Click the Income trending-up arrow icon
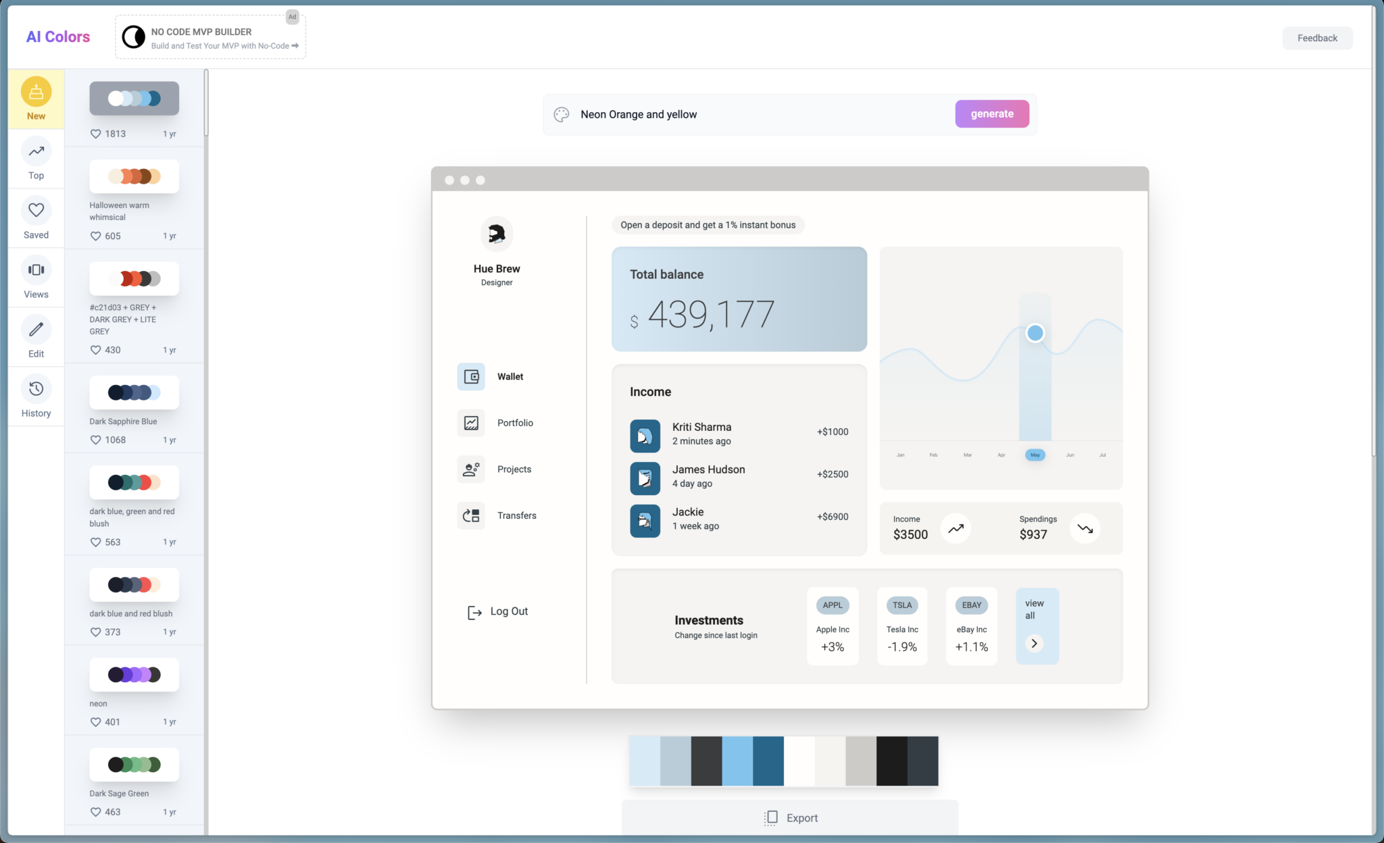1384x843 pixels. point(956,528)
